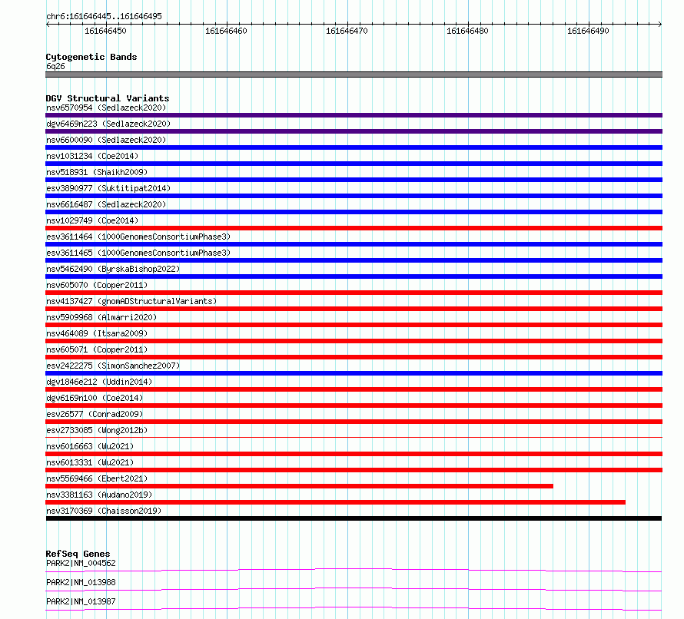Click the thin red line under esv2733085

pos(354,437)
